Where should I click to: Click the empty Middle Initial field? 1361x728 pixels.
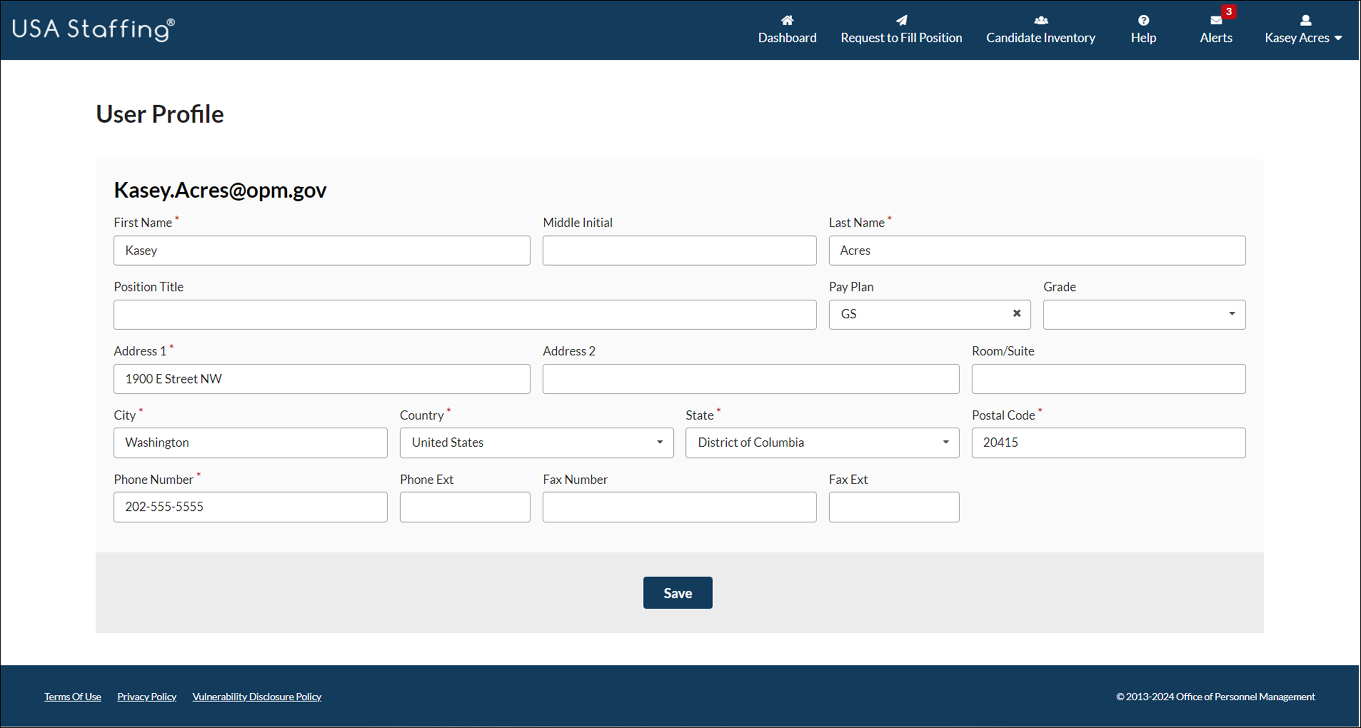[x=678, y=250]
